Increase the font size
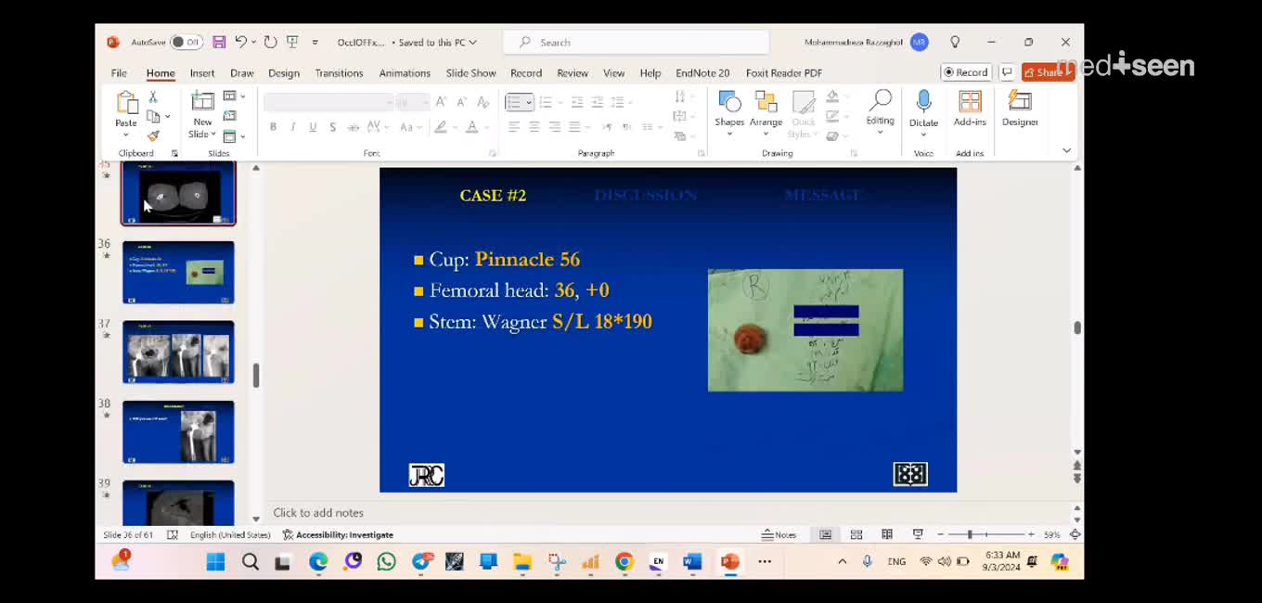1262x603 pixels. coord(441,101)
